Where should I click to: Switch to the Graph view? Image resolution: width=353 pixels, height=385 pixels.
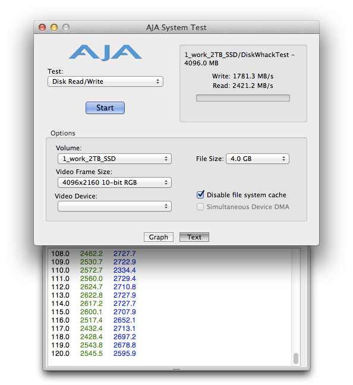tap(159, 237)
